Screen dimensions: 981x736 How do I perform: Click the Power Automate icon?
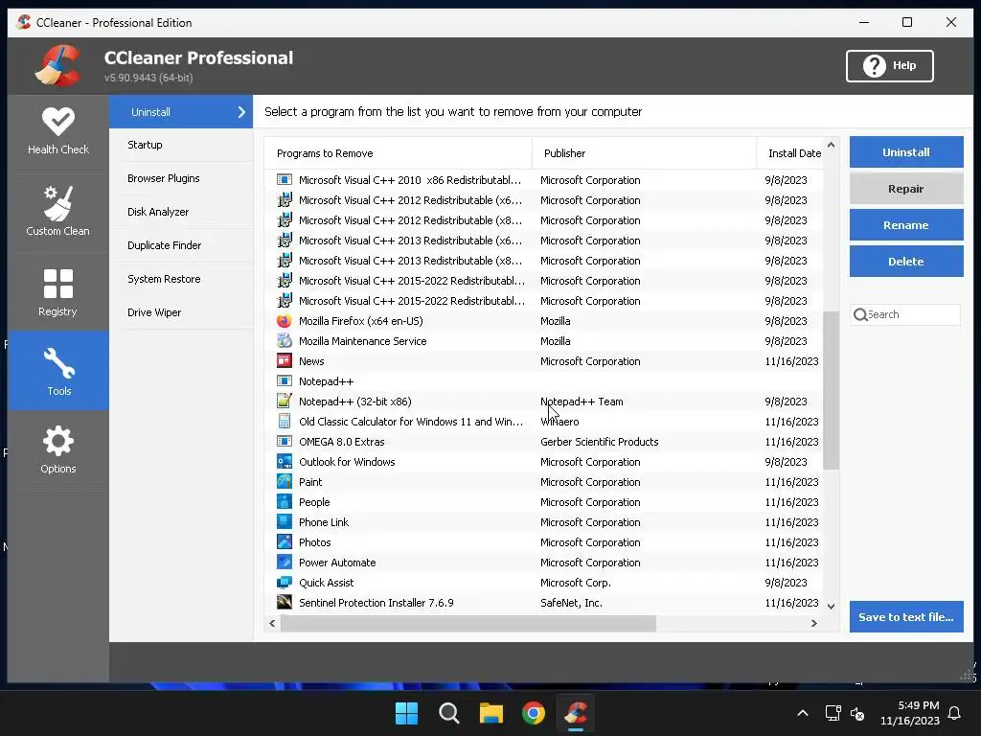(284, 562)
